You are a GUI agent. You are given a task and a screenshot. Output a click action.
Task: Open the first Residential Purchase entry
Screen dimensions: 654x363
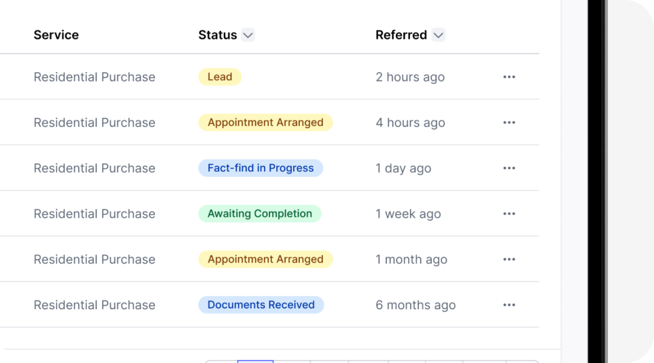[94, 77]
